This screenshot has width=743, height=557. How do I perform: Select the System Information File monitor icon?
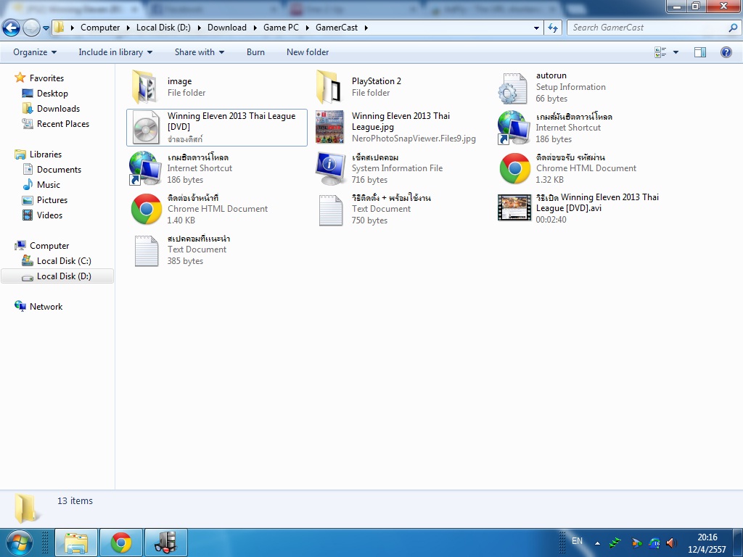pos(330,168)
